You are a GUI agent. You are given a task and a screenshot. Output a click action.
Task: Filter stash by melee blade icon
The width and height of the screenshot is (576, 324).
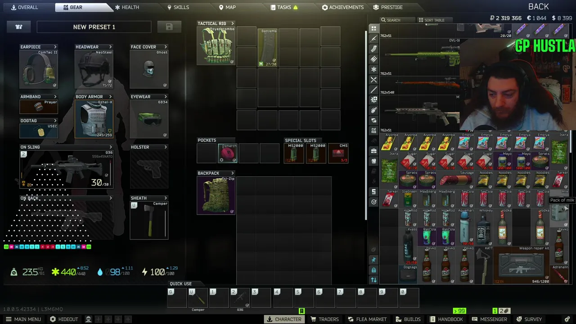(373, 90)
